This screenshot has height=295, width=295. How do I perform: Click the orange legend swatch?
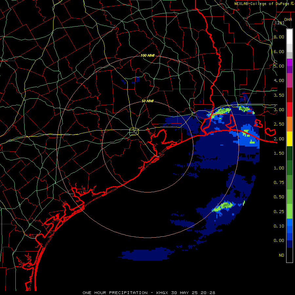coord(289,124)
